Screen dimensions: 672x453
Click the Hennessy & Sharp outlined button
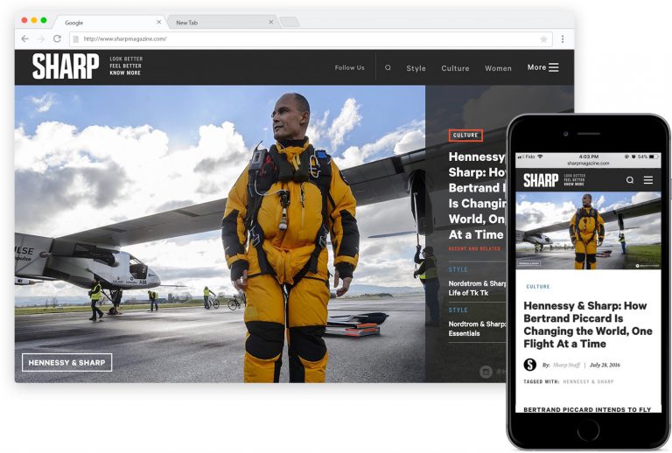pyautogui.click(x=66, y=362)
